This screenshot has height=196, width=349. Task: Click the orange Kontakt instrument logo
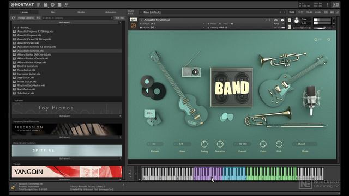click(x=133, y=26)
